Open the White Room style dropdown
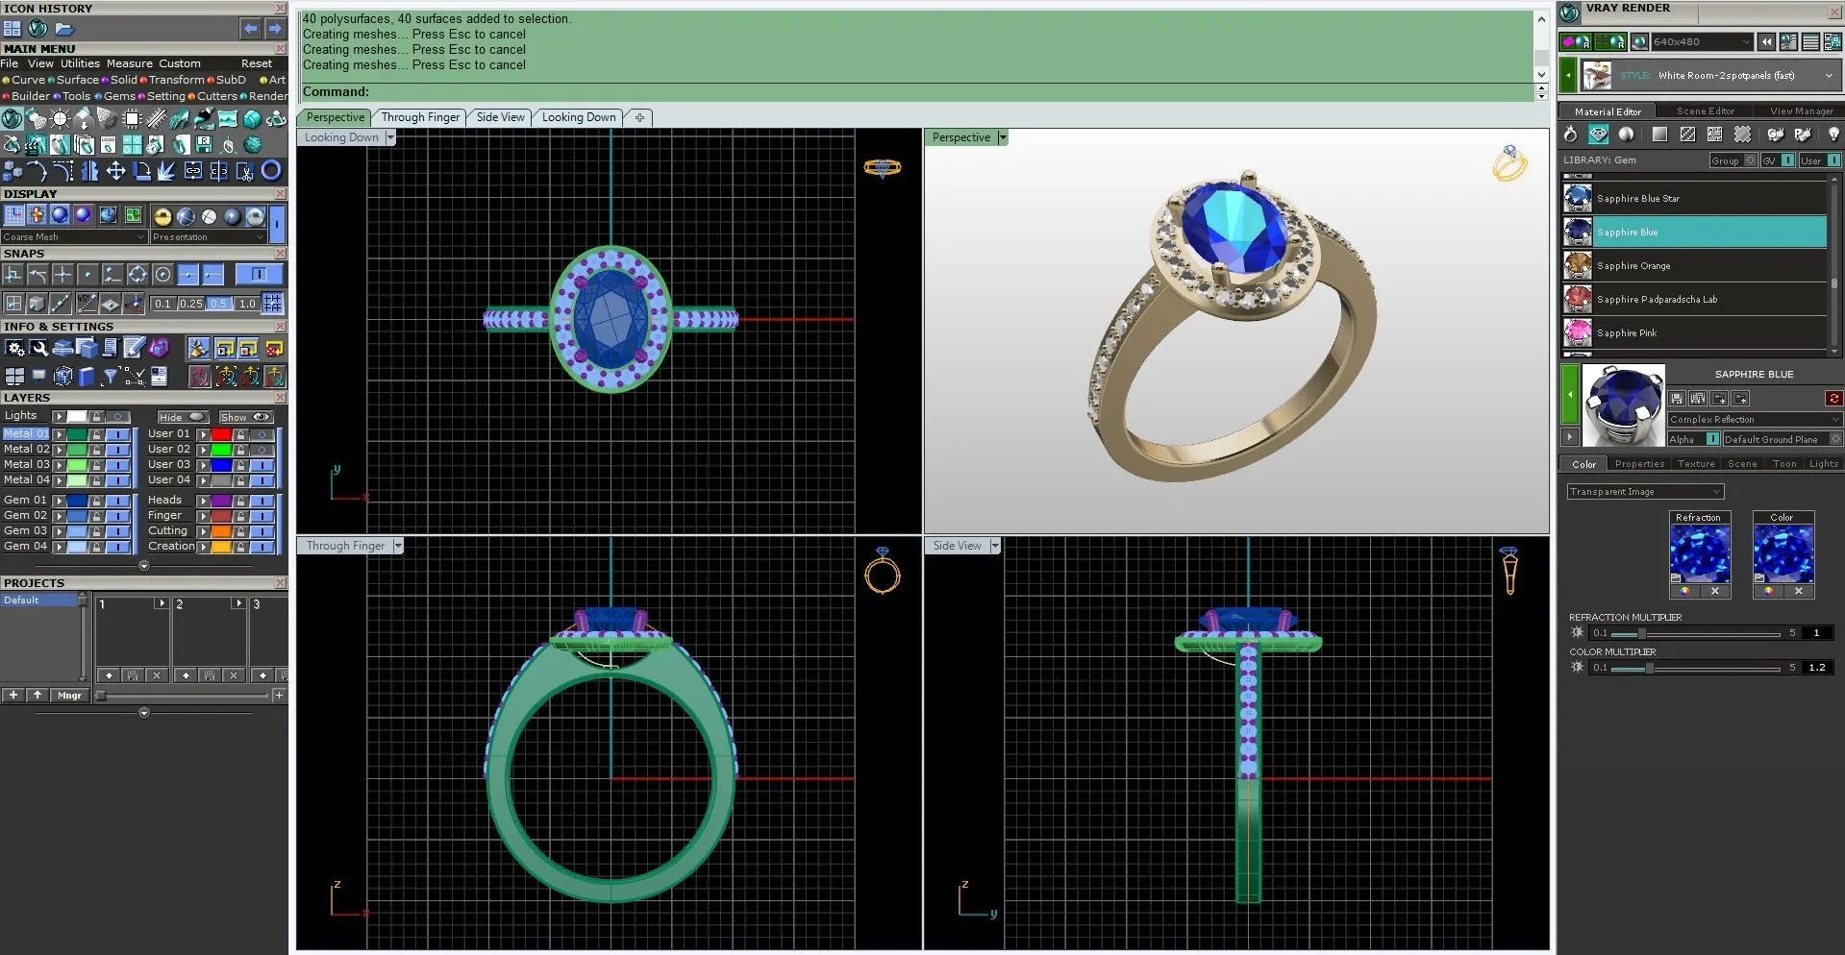The width and height of the screenshot is (1845, 955). point(1711,75)
